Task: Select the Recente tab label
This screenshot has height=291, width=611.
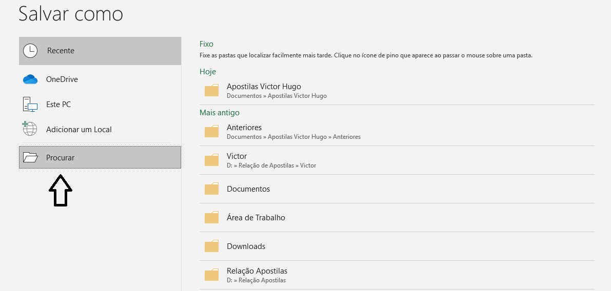Action: pyautogui.click(x=61, y=51)
